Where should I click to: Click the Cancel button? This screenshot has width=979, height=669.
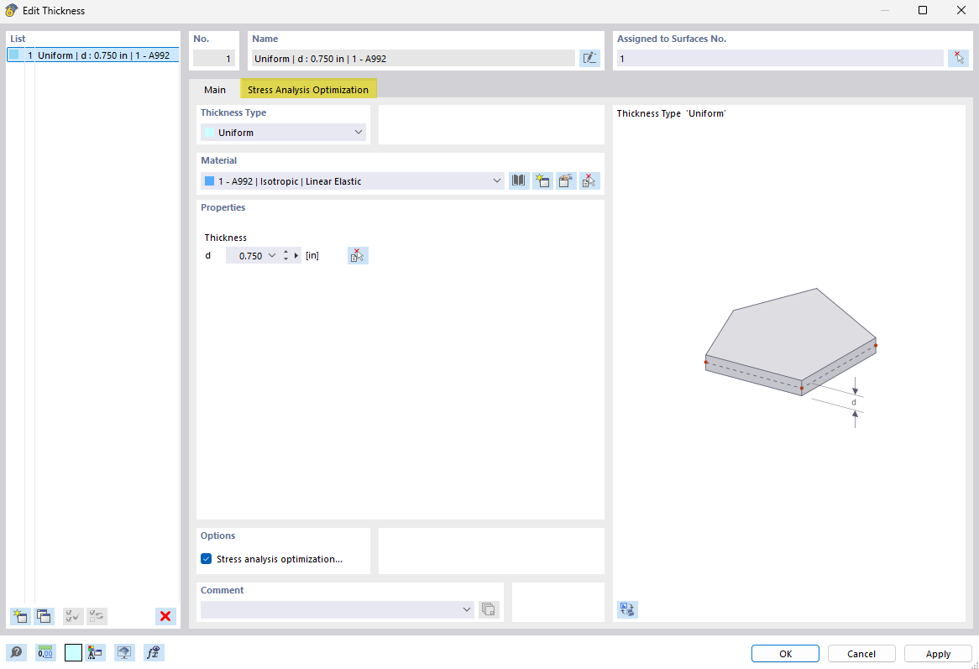coord(861,653)
